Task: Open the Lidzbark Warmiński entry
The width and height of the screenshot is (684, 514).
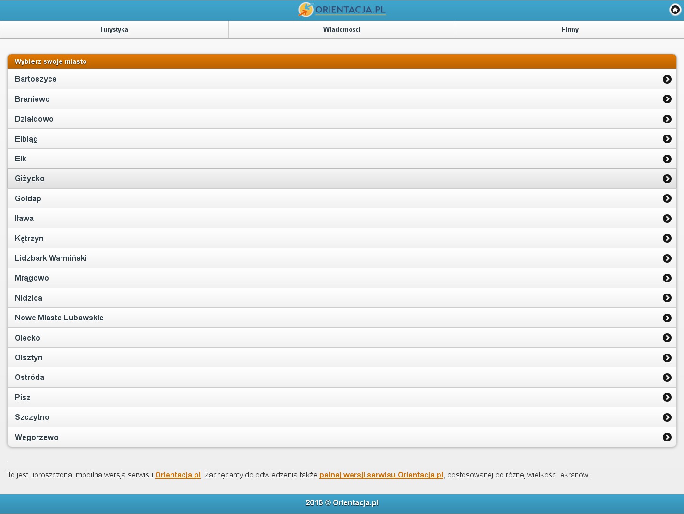Action: [51, 258]
